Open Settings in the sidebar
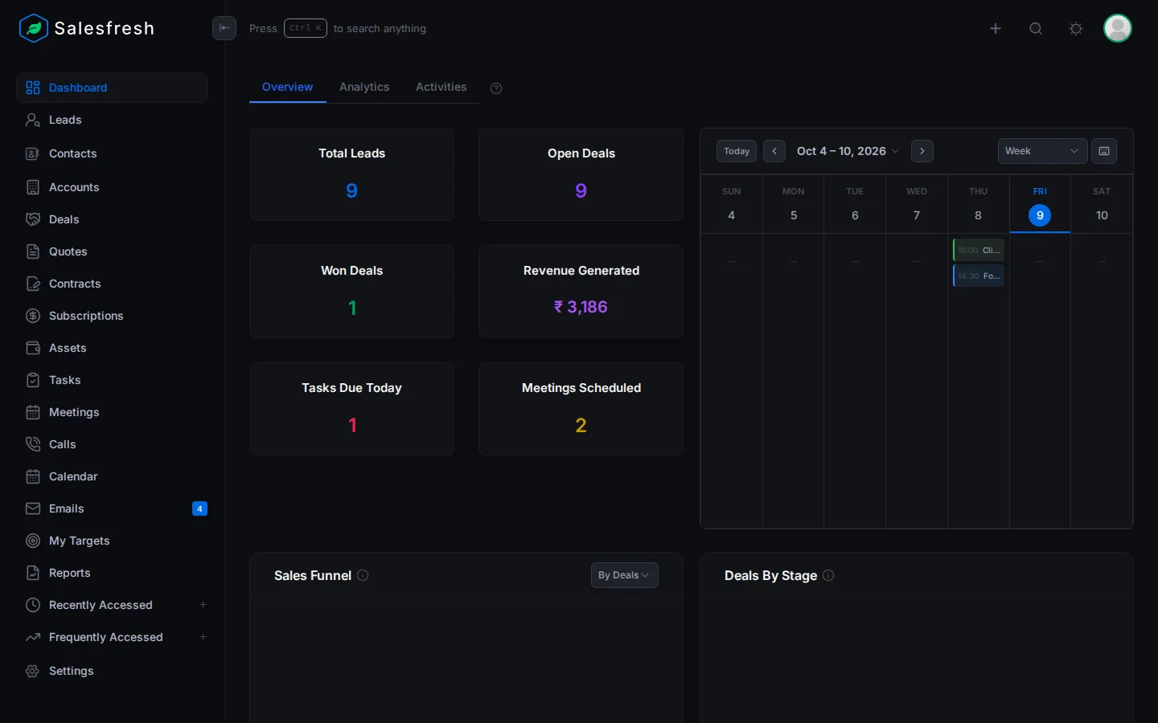 112,671
